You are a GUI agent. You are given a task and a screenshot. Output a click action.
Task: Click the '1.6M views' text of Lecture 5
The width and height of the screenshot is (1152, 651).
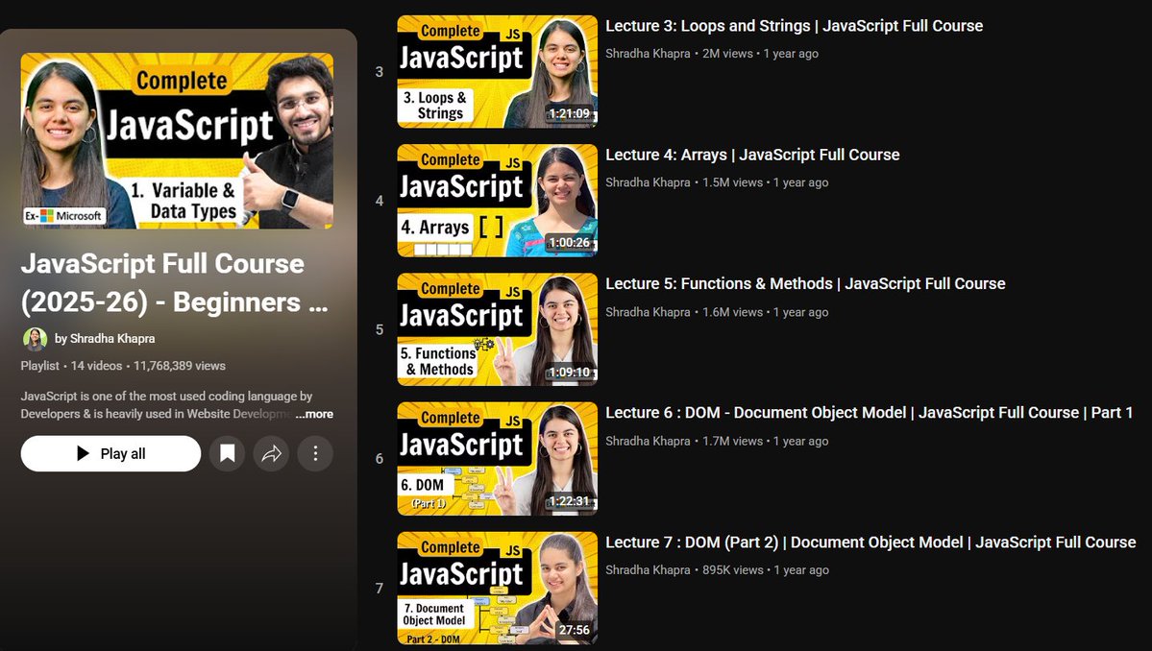732,312
